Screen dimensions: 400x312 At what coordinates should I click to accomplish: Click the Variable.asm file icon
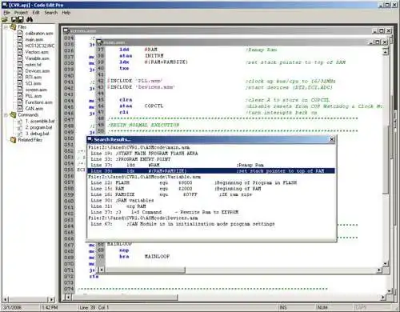click(21, 58)
